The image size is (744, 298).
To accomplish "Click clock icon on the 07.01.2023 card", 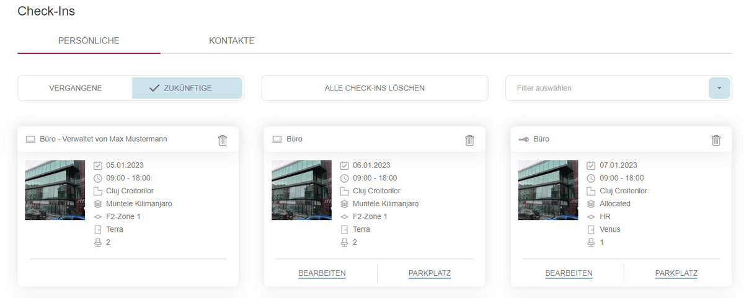I will (x=591, y=178).
